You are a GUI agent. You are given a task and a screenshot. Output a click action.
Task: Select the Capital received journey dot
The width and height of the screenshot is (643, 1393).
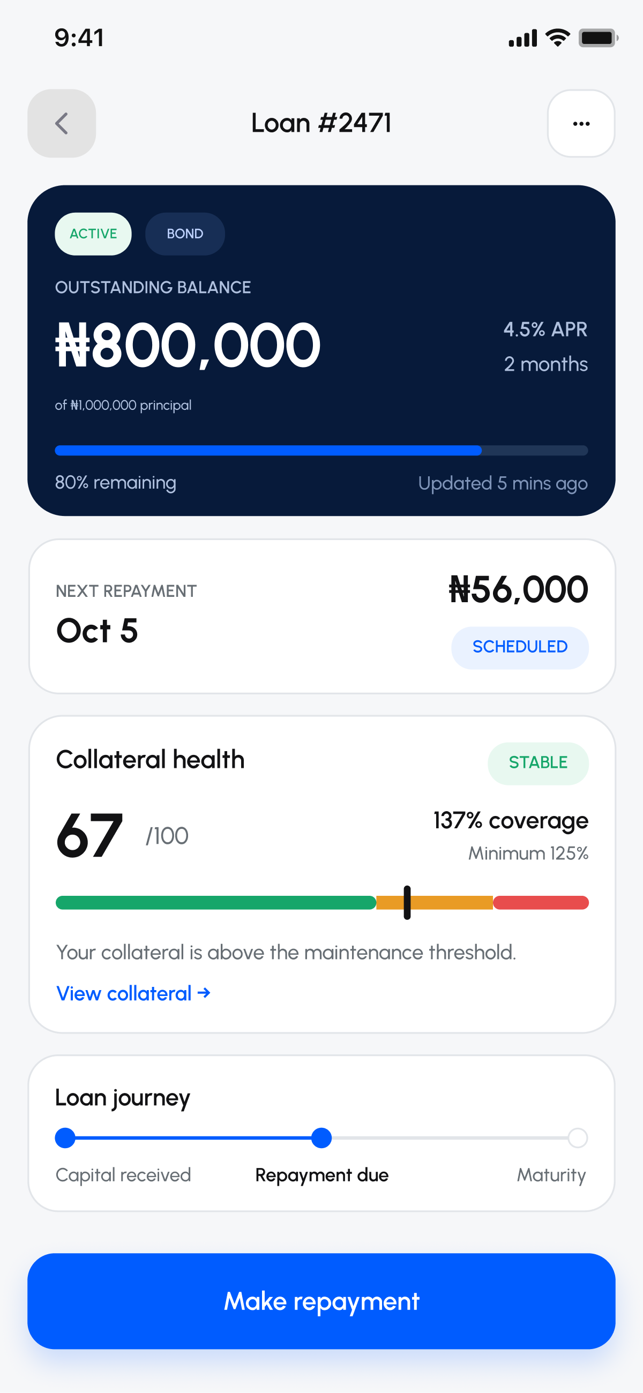[65, 1138]
